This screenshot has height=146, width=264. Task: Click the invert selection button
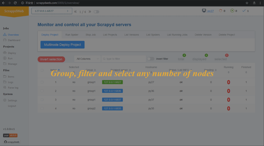pyautogui.click(x=51, y=59)
